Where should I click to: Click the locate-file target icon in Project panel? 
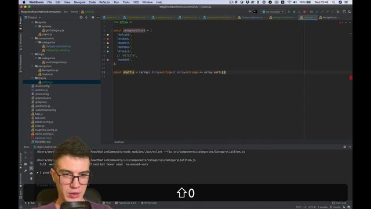click(81, 17)
